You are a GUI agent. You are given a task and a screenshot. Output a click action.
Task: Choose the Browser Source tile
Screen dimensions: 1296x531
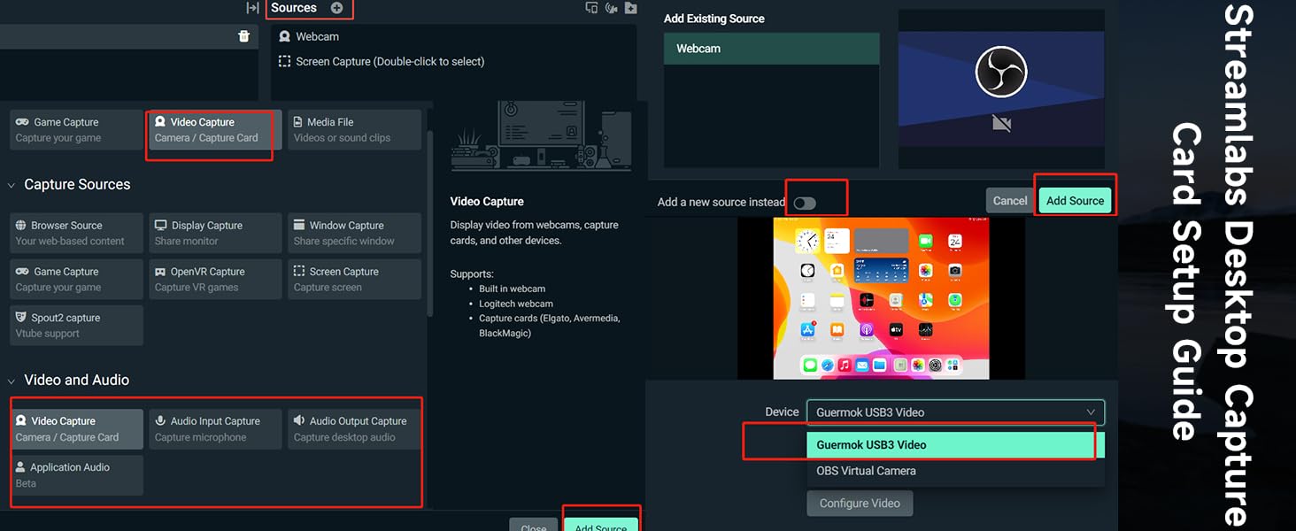77,233
